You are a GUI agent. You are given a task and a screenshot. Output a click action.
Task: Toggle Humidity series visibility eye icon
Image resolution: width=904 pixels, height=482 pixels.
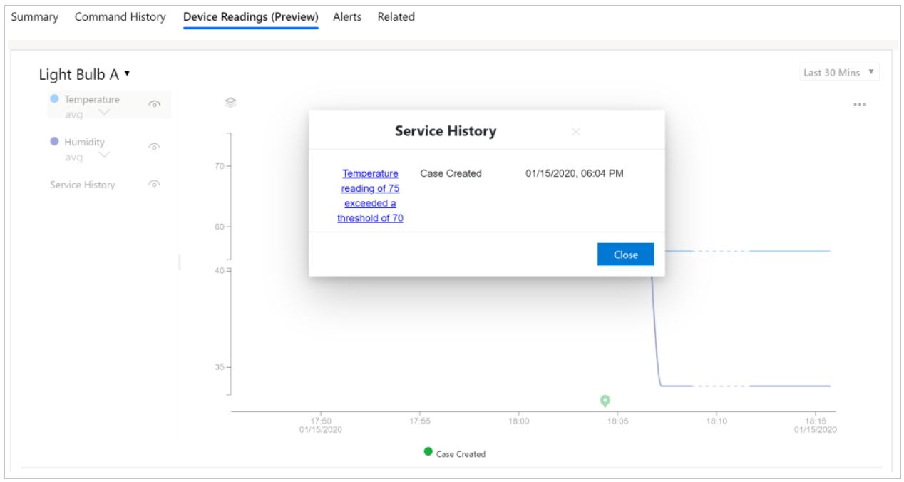154,147
